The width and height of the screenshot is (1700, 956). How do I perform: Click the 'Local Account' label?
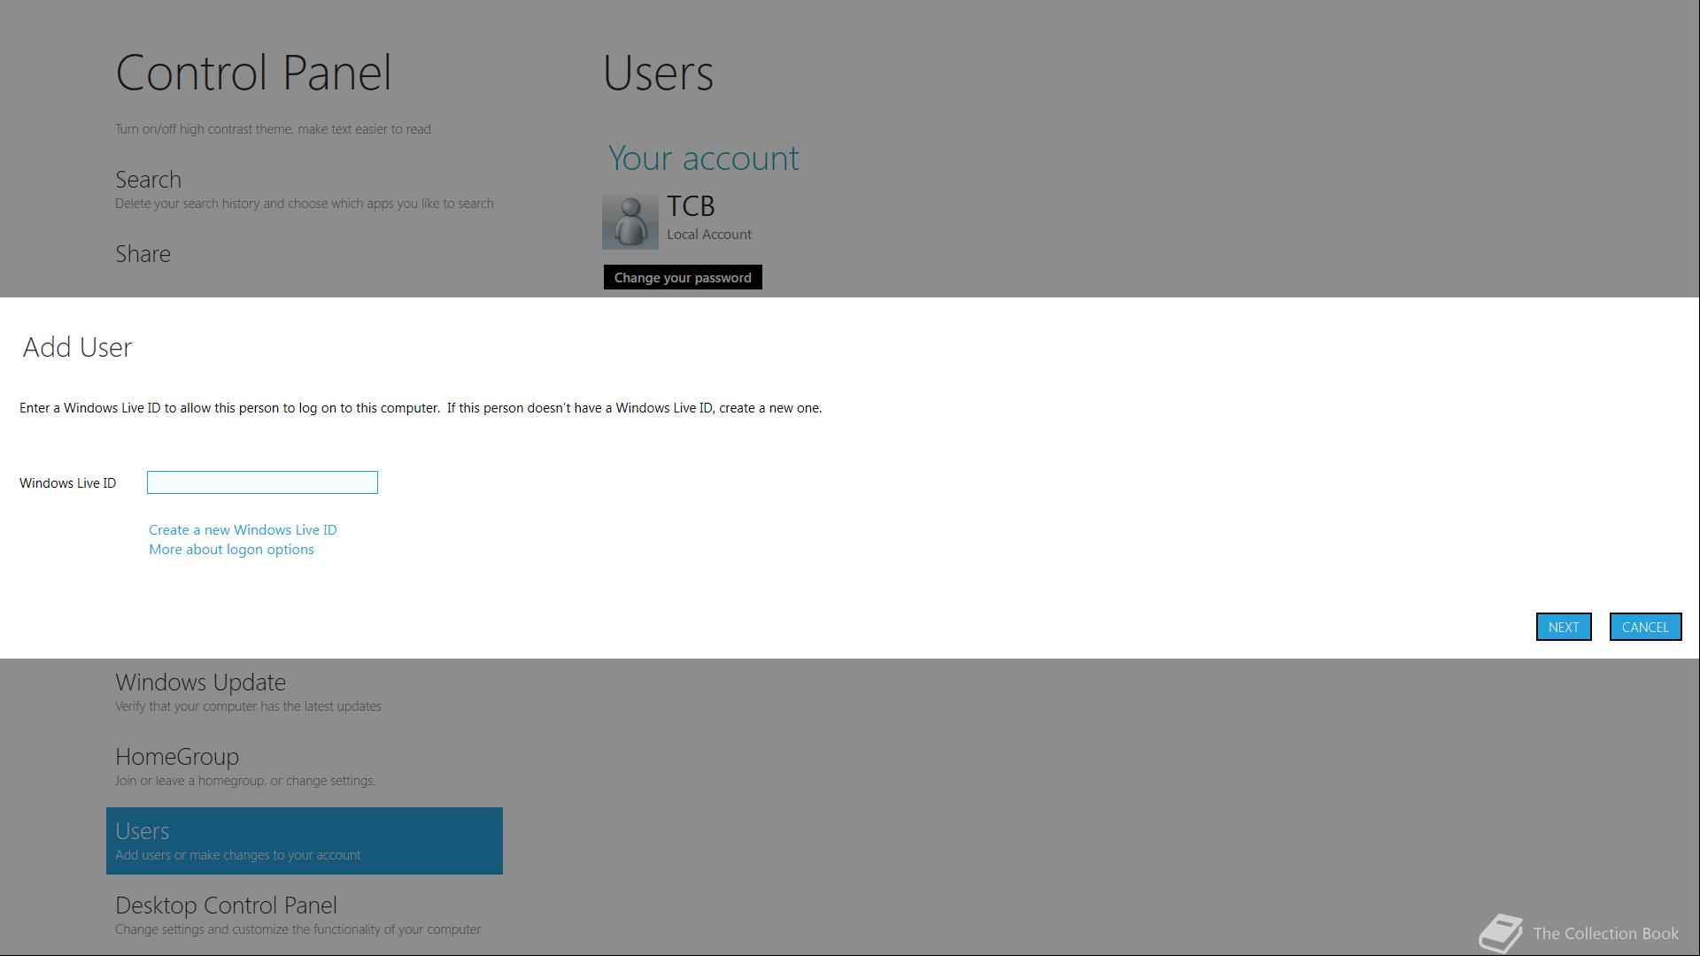(709, 235)
